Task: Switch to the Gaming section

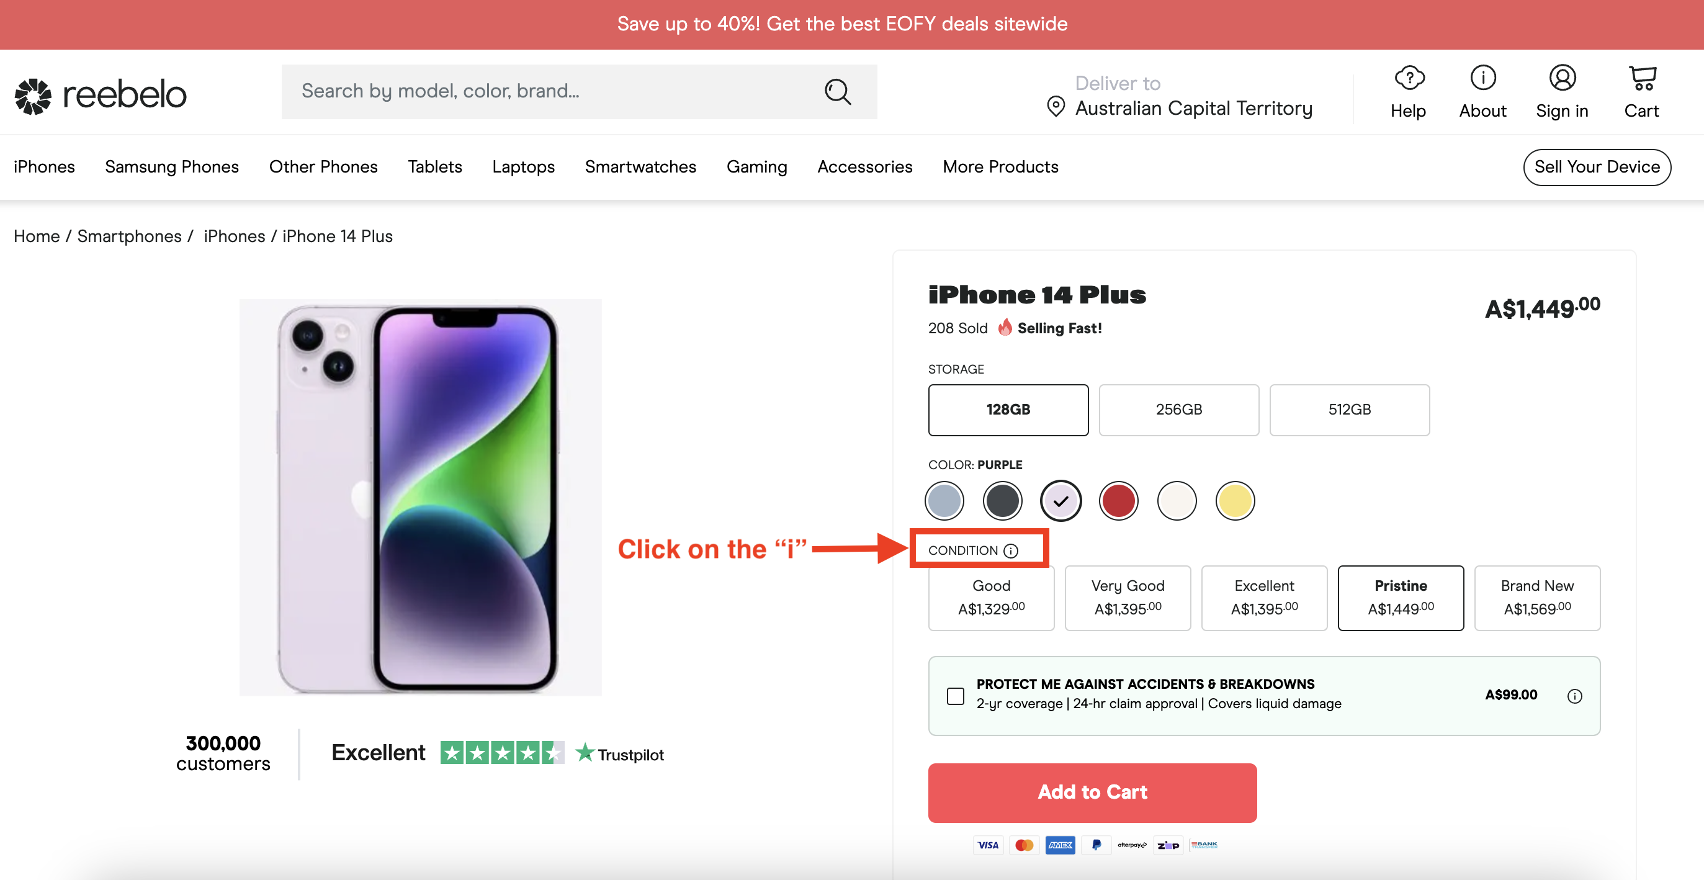Action: pyautogui.click(x=756, y=168)
